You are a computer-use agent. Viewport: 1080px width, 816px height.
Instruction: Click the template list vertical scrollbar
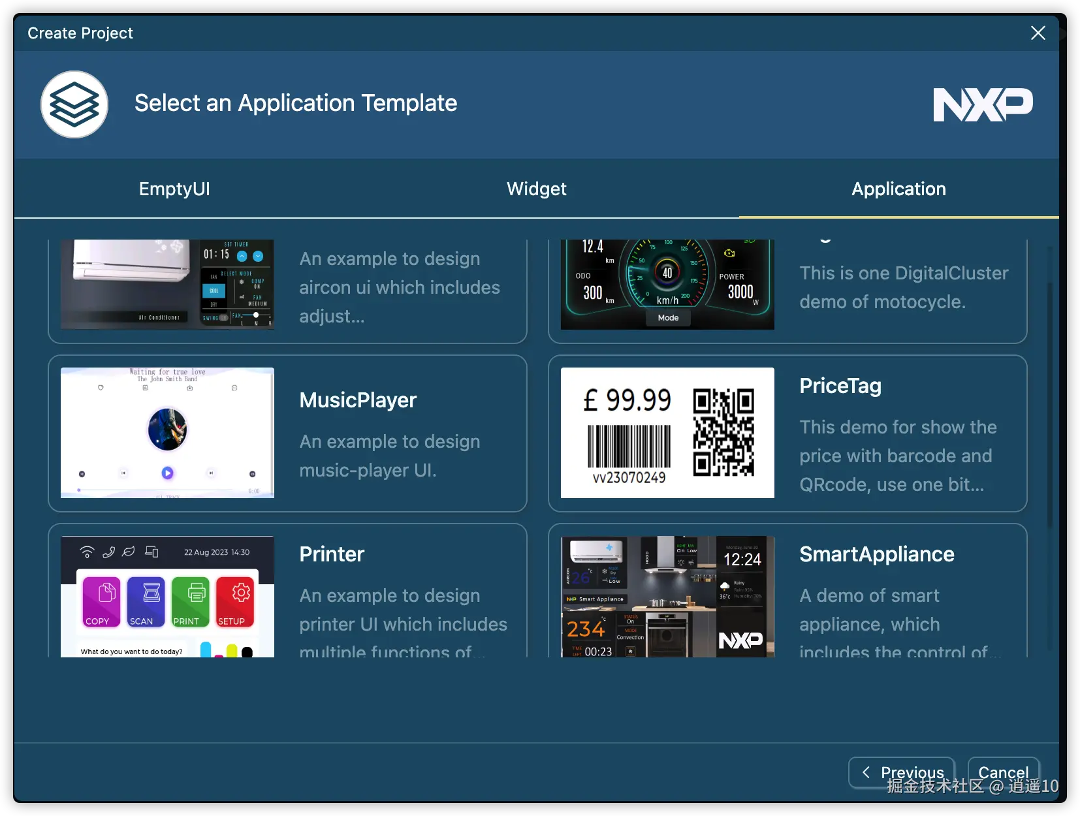coord(1050,405)
